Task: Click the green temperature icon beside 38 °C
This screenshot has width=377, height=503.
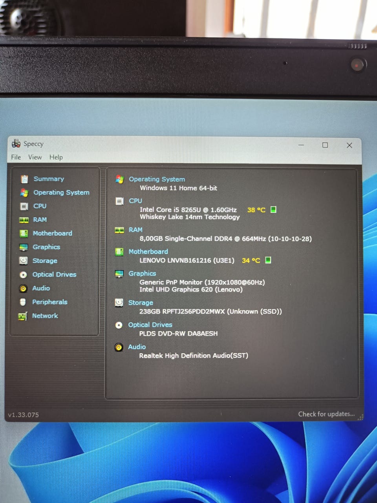Action: 273,209
